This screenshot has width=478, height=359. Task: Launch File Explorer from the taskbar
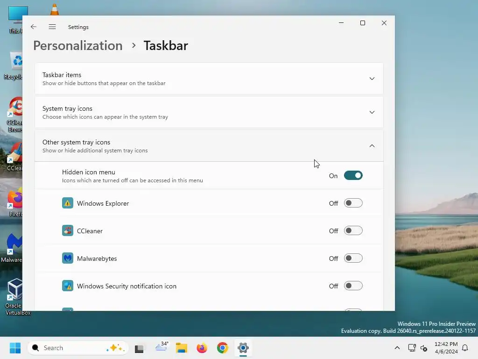pos(182,348)
